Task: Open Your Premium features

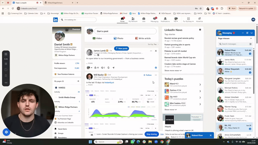Action: click(x=66, y=74)
